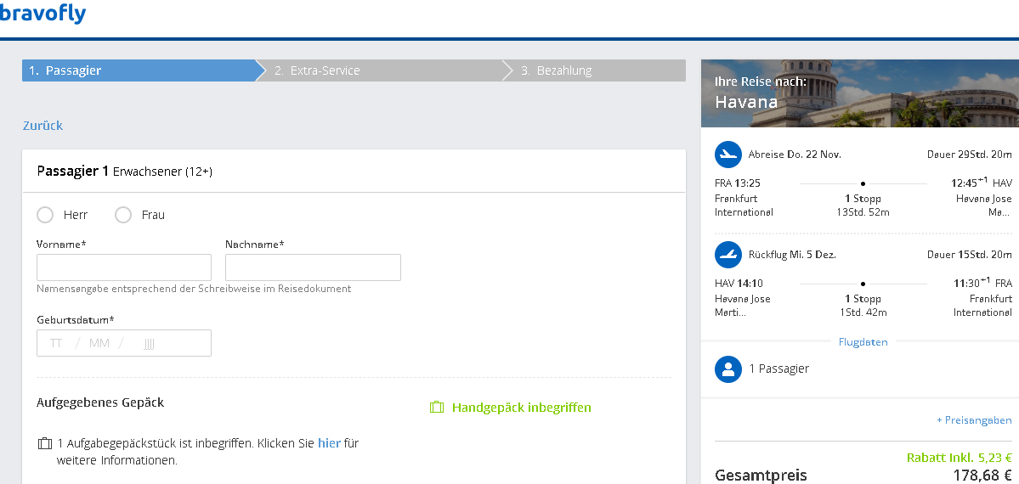
Task: Focus the Nachname input field
Action: tap(314, 267)
